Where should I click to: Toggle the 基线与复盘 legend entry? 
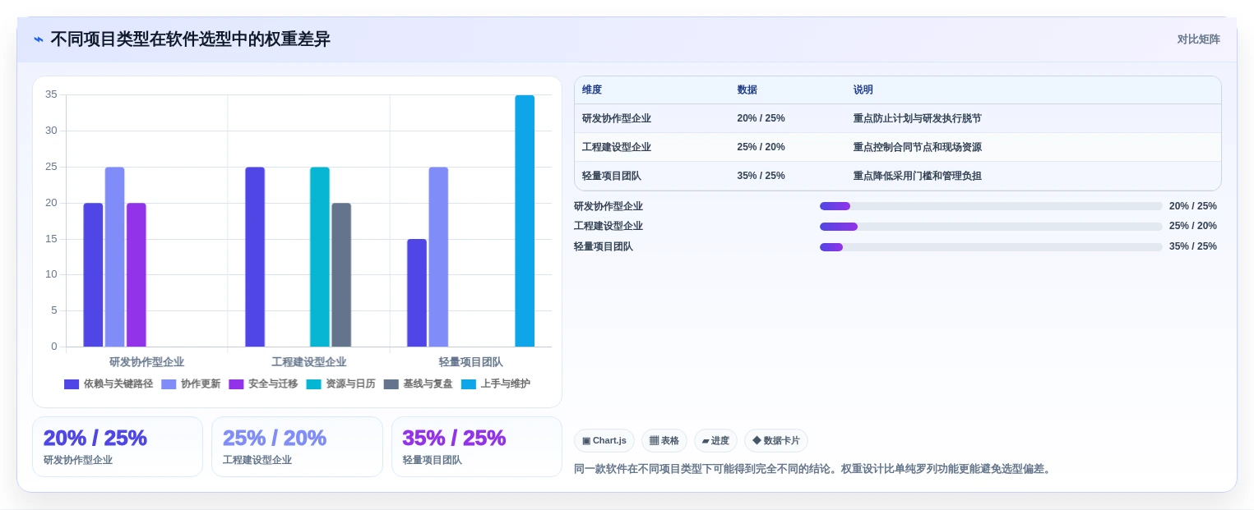pyautogui.click(x=418, y=384)
